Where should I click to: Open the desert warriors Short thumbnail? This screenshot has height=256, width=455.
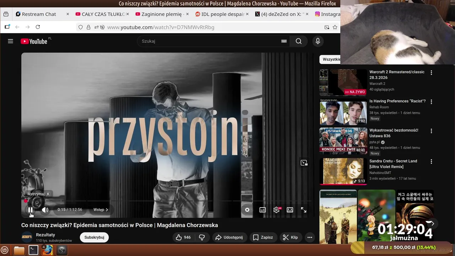point(338,217)
